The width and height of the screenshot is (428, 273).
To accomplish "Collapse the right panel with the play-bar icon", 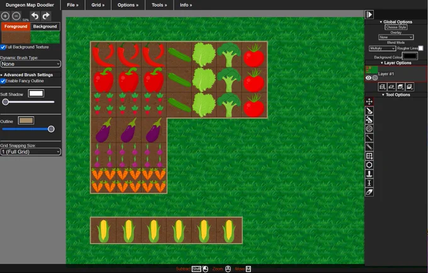I will [369, 14].
